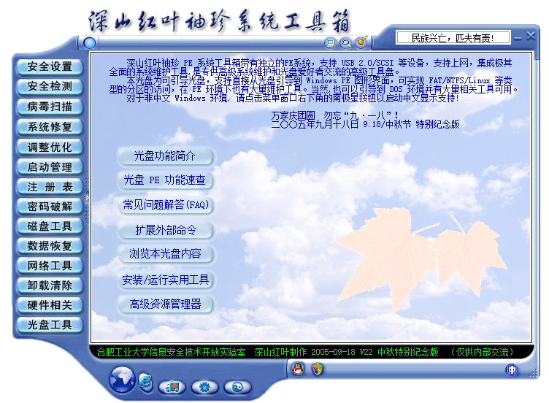Click the large blue globe icon
The height and width of the screenshot is (403, 549).
[x=121, y=379]
